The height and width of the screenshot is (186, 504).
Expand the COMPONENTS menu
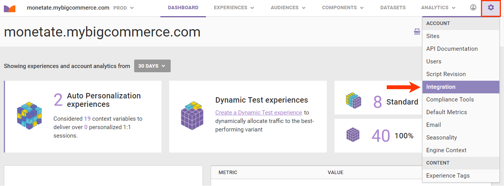click(x=343, y=8)
